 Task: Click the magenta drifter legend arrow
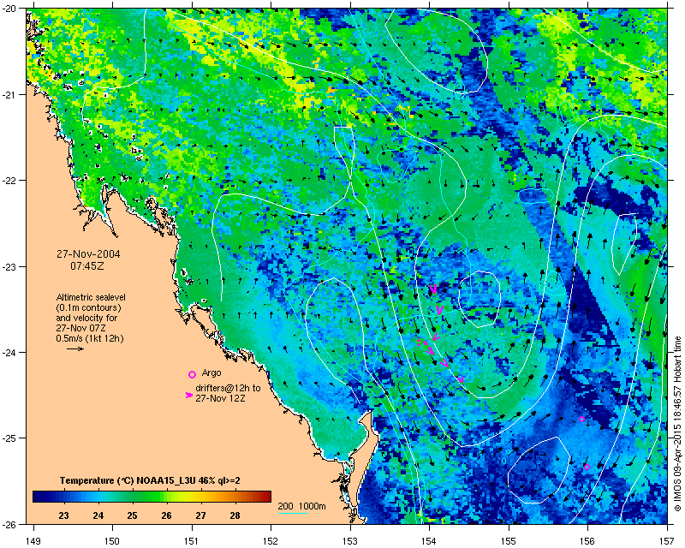pyautogui.click(x=188, y=395)
